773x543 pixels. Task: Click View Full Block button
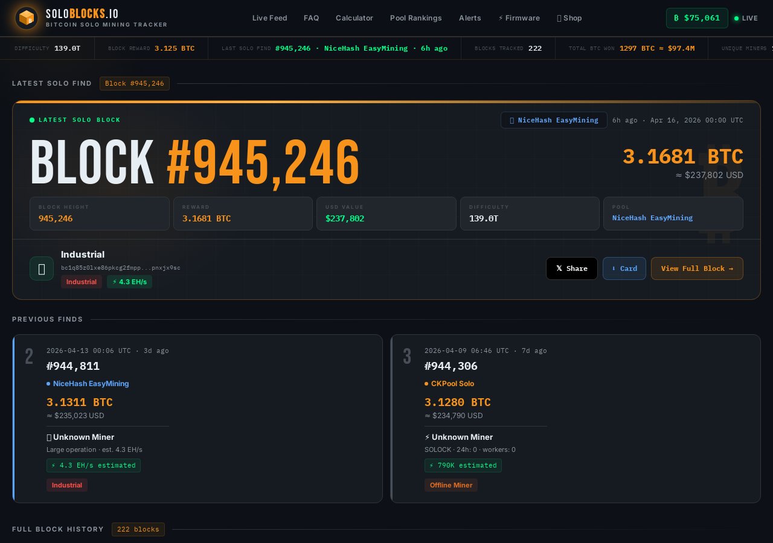tap(697, 268)
